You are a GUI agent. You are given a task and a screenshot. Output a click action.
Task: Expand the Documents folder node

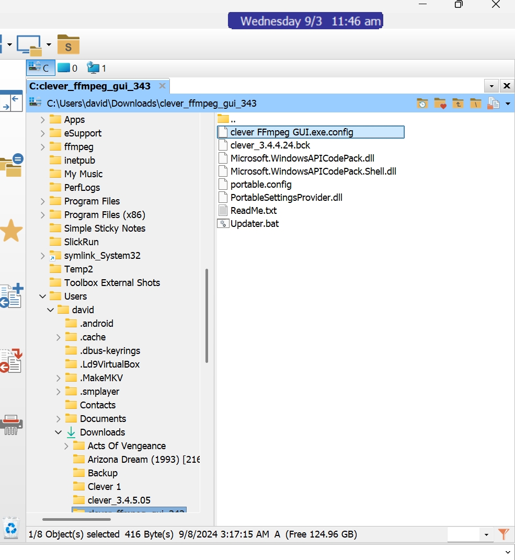coord(58,419)
